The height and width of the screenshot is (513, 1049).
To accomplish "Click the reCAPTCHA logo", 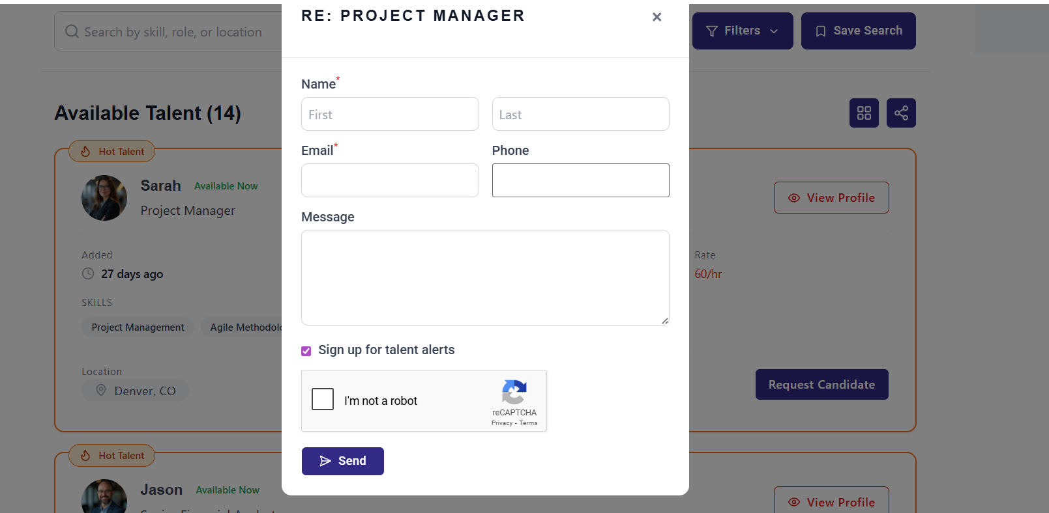I will click(x=514, y=393).
